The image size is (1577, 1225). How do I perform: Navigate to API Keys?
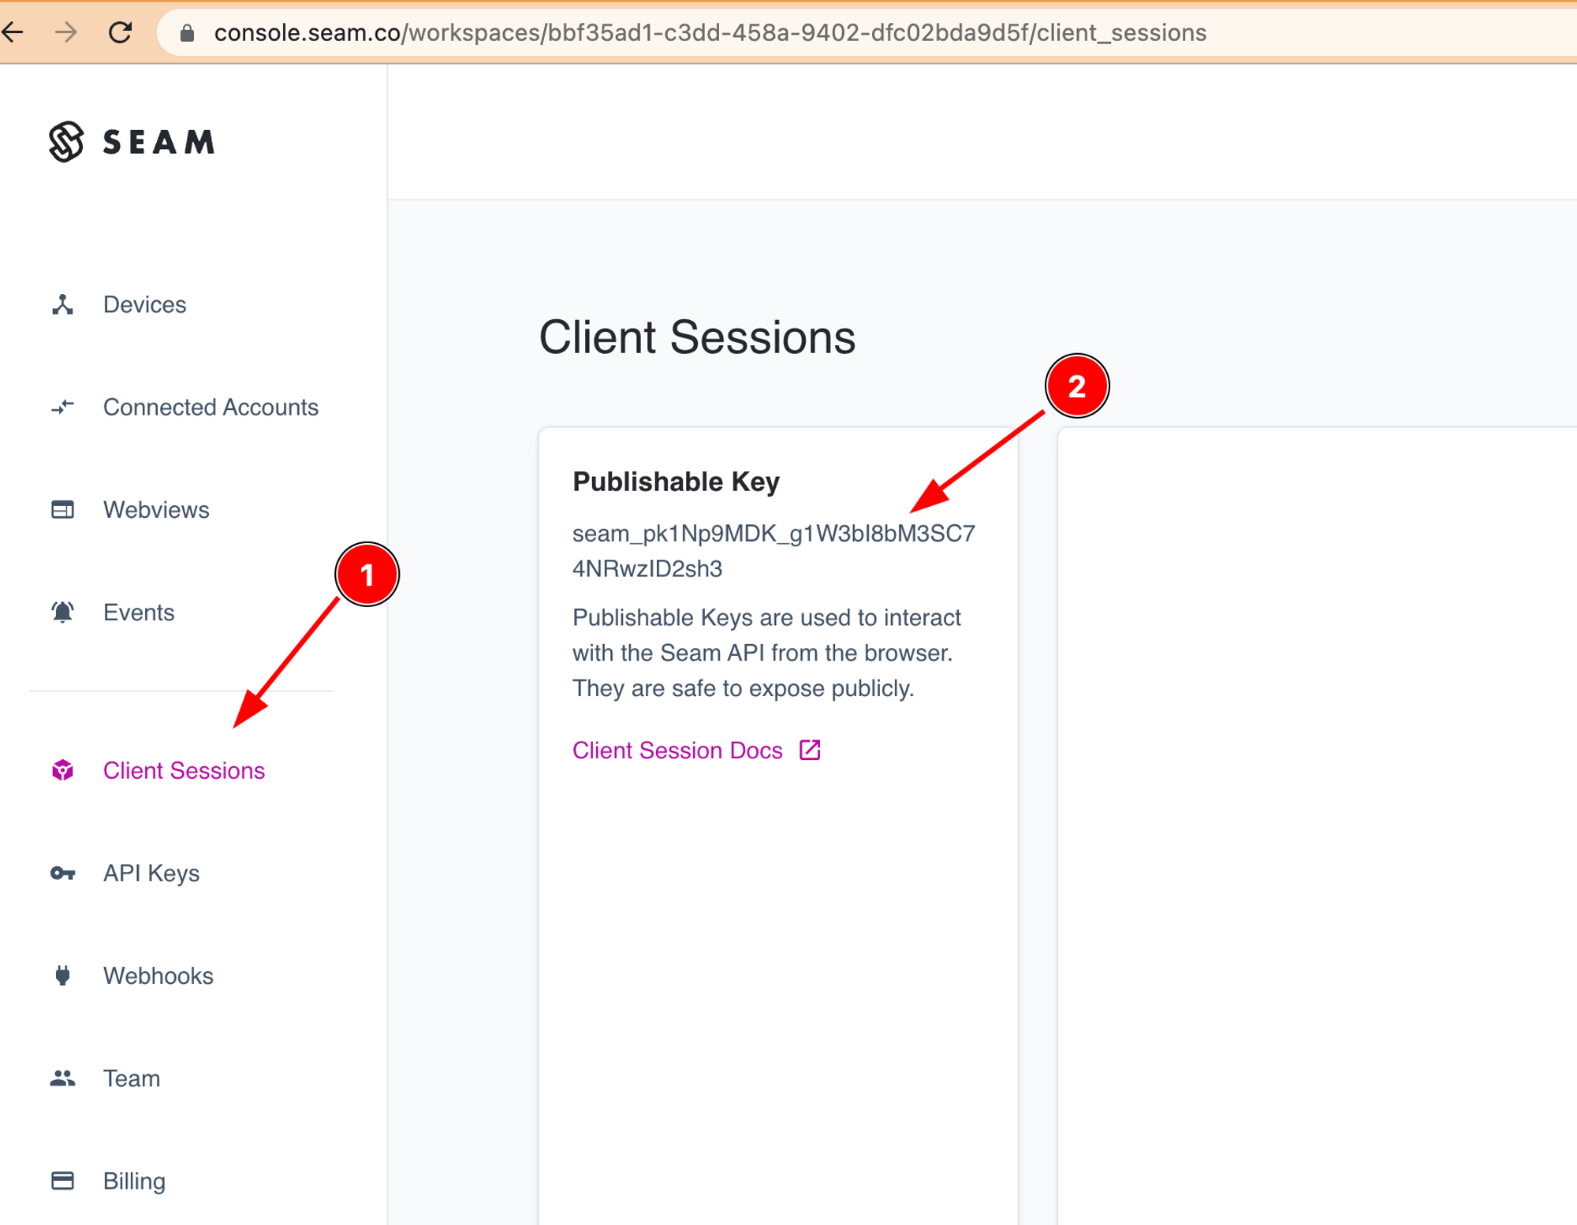coord(151,873)
